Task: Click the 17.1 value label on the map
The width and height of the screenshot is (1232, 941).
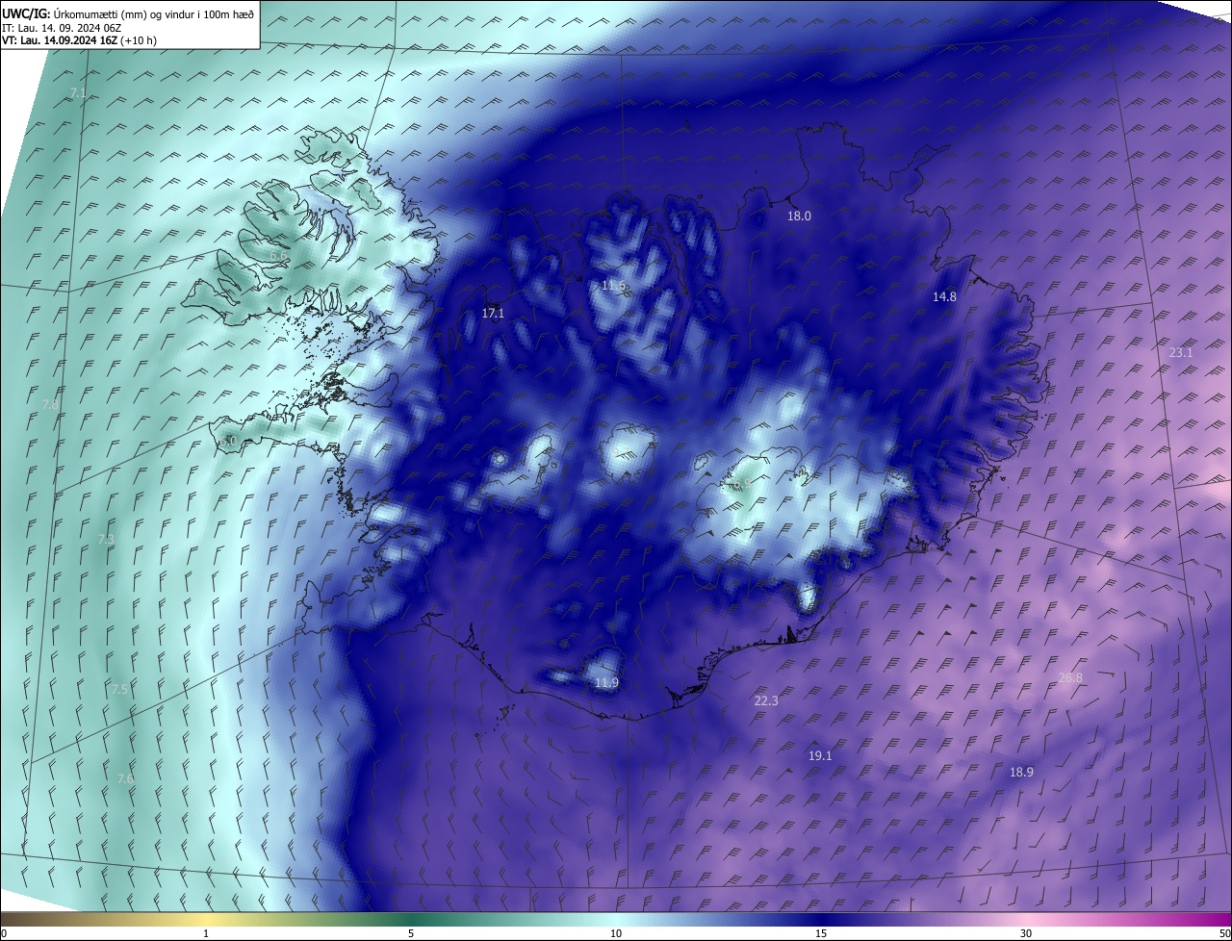Action: tap(493, 313)
